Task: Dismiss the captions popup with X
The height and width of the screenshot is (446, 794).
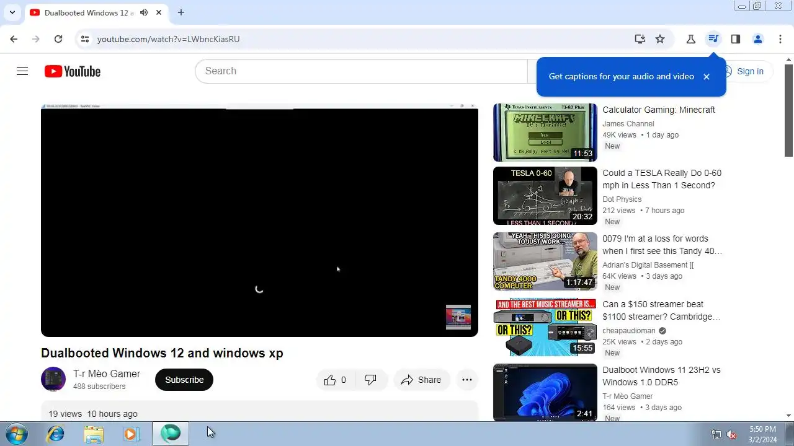Action: coord(706,77)
